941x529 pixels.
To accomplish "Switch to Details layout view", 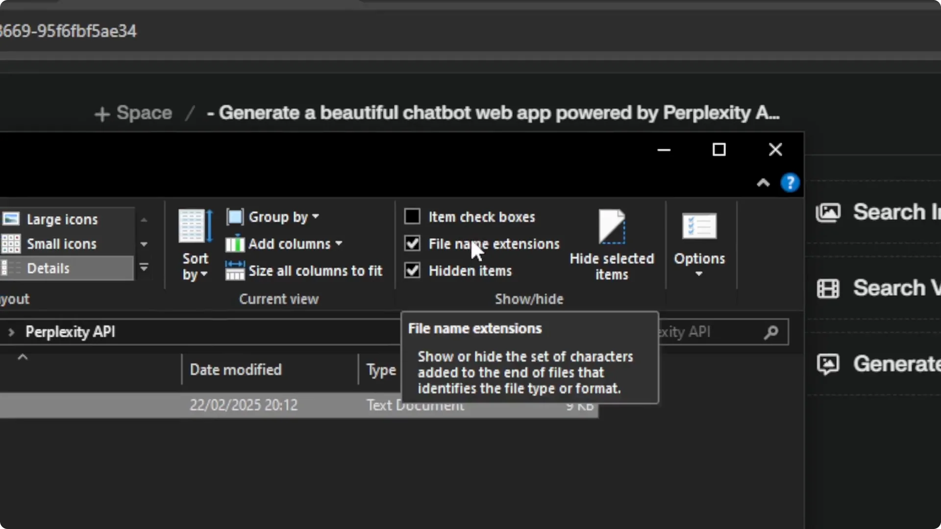I will [48, 268].
